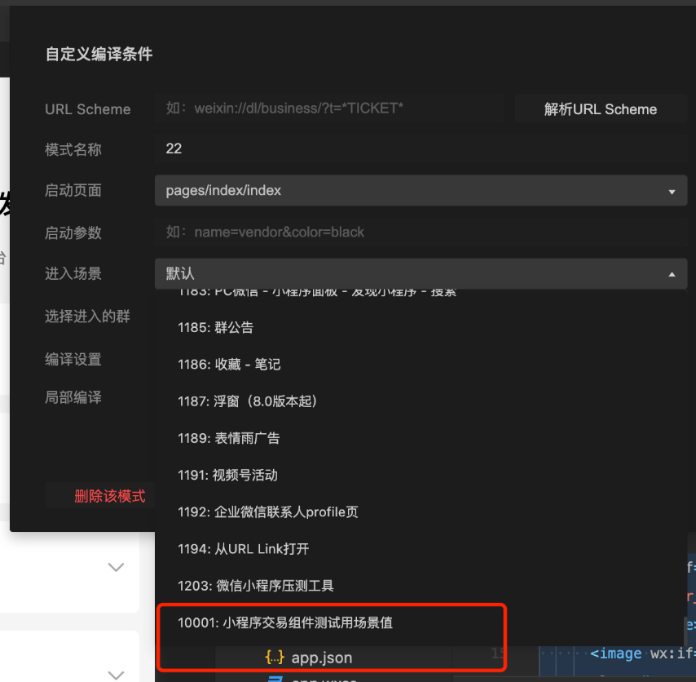Click the 启动页面 dropdown arrow
This screenshot has height=682, width=696.
pyautogui.click(x=672, y=192)
